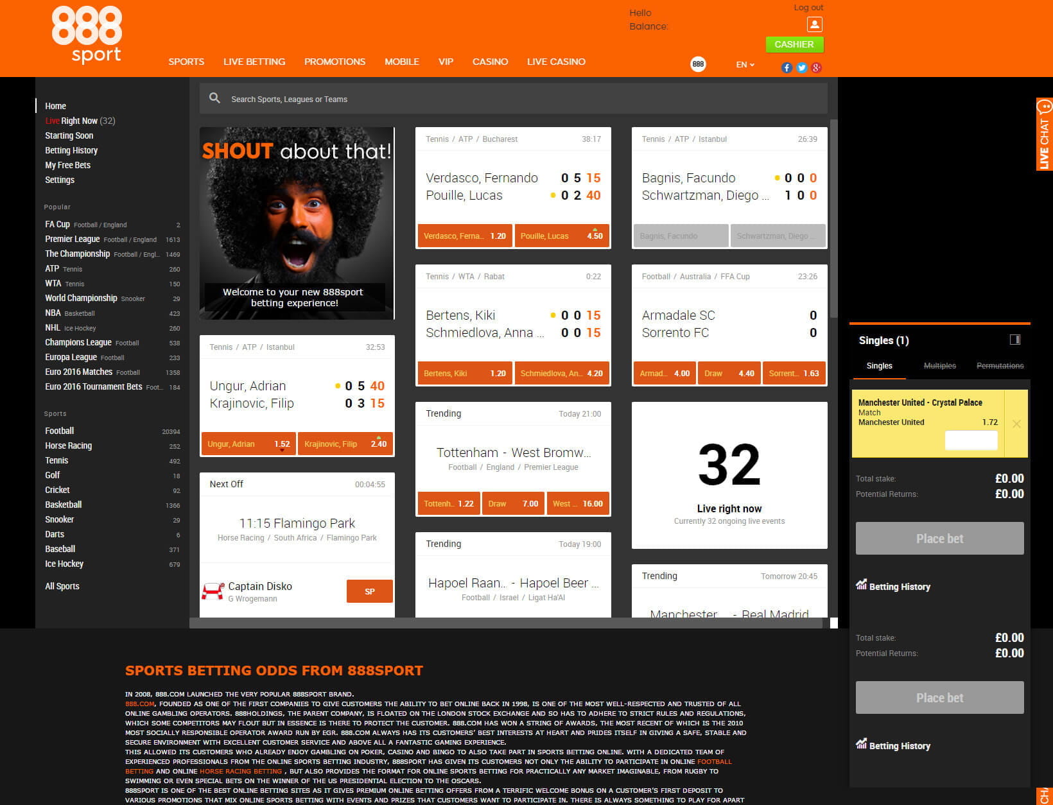Open Live Right Now (32)
Viewport: 1053px width, 805px height.
click(80, 121)
